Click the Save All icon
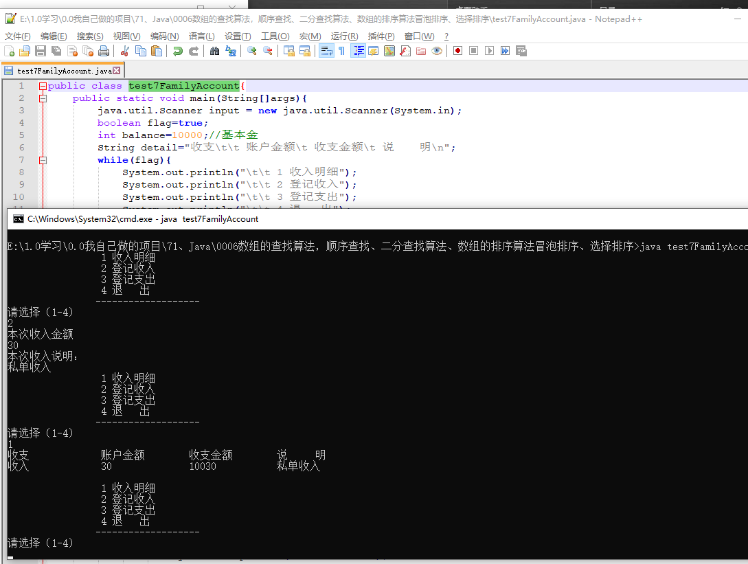 click(56, 51)
